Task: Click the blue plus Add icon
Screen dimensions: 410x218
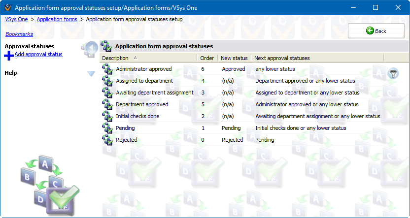Action: coord(9,55)
